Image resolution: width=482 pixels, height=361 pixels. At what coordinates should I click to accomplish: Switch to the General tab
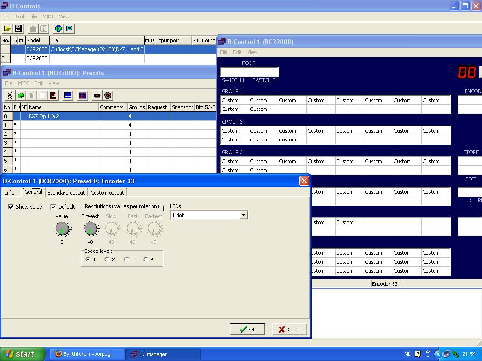pyautogui.click(x=33, y=192)
